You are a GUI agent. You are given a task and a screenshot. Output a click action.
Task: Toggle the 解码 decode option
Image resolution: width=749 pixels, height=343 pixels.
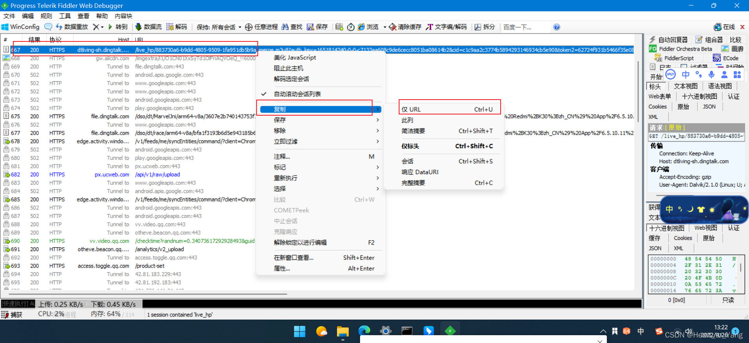point(177,27)
